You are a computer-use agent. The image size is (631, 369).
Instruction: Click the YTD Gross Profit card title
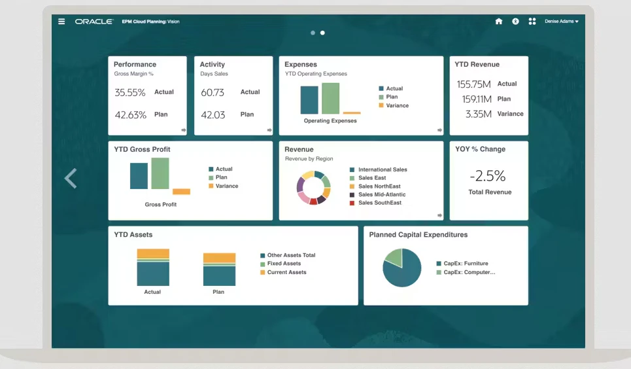pyautogui.click(x=142, y=149)
